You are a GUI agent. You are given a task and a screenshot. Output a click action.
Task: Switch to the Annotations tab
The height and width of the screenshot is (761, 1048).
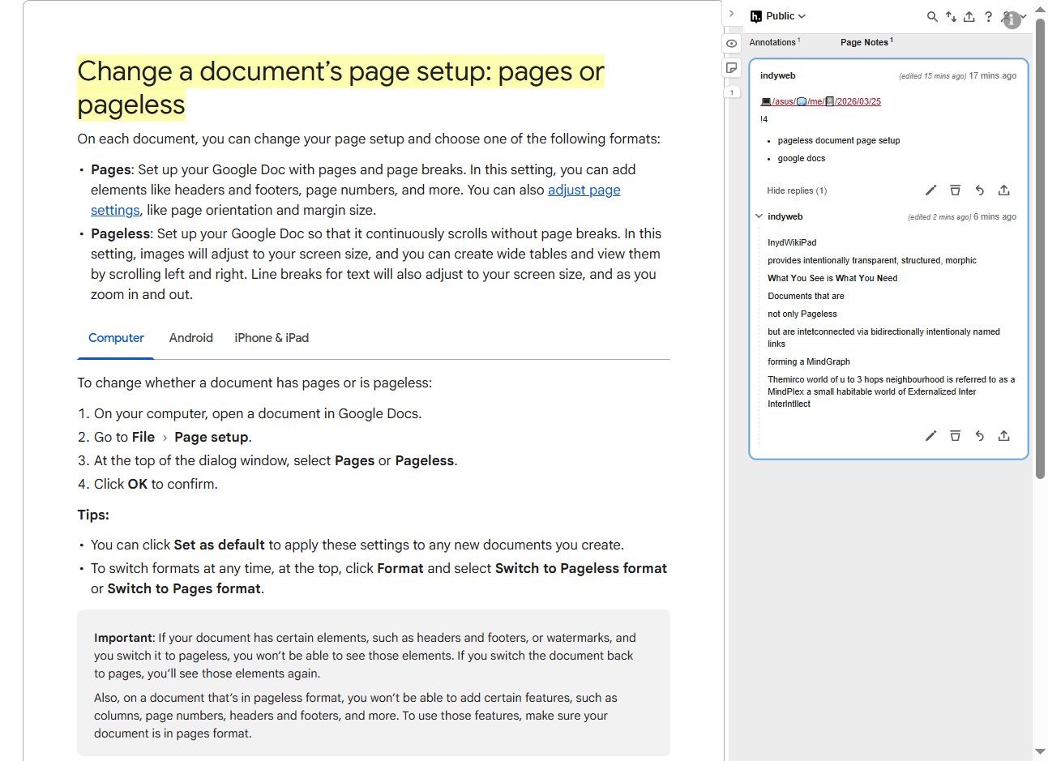pos(773,42)
